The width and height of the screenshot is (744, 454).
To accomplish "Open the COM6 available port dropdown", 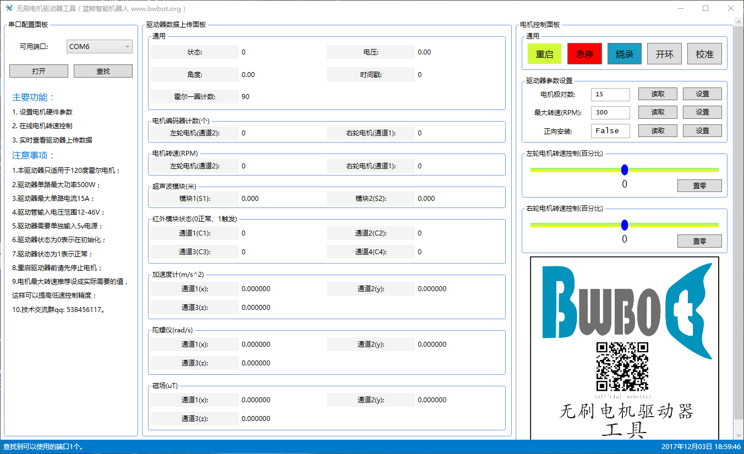I will click(99, 47).
